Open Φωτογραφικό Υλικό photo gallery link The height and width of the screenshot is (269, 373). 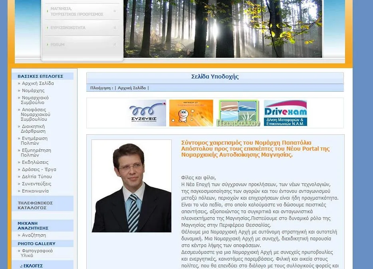37,253
